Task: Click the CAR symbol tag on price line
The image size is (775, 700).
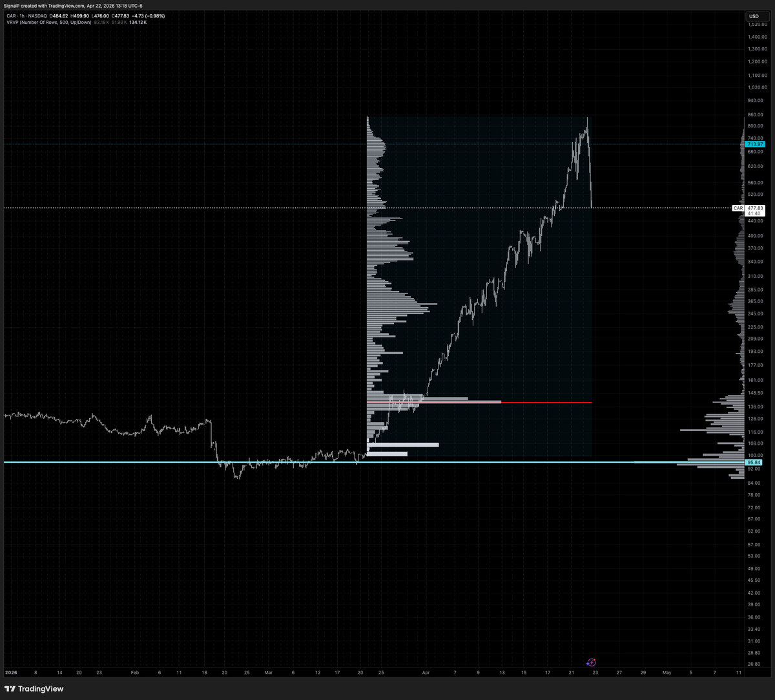Action: click(738, 208)
